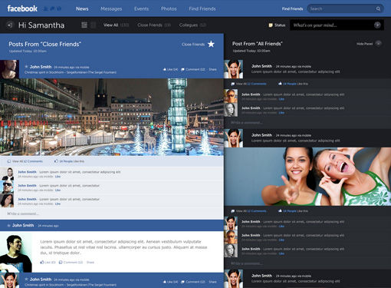View All 12 Comments below the two-girls photo
This screenshot has height=288, width=391.
coord(248,211)
